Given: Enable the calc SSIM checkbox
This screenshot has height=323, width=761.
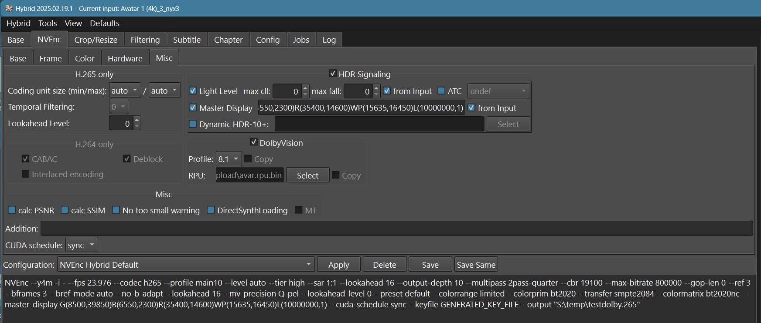Looking at the screenshot, I should (65, 210).
